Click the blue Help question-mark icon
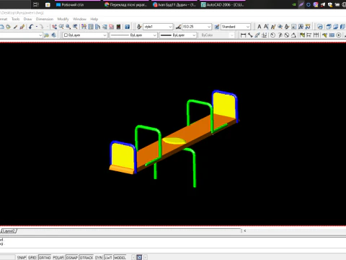The width and height of the screenshot is (346, 260). point(128,27)
